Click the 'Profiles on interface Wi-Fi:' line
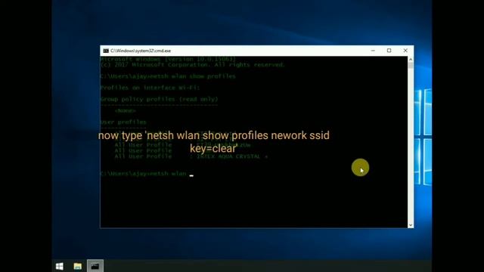Viewport: 484px width, 272px height. [150, 88]
